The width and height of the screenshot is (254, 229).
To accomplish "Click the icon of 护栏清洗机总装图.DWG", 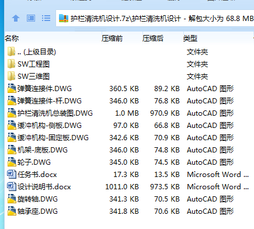I will 12,113.
